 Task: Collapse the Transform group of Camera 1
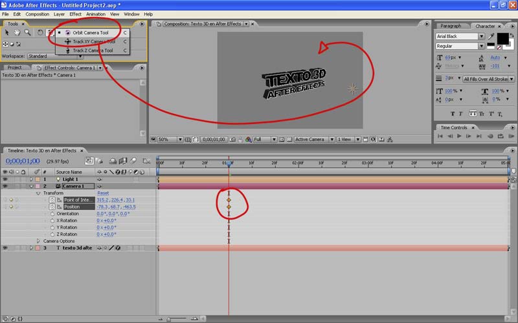pyautogui.click(x=38, y=193)
